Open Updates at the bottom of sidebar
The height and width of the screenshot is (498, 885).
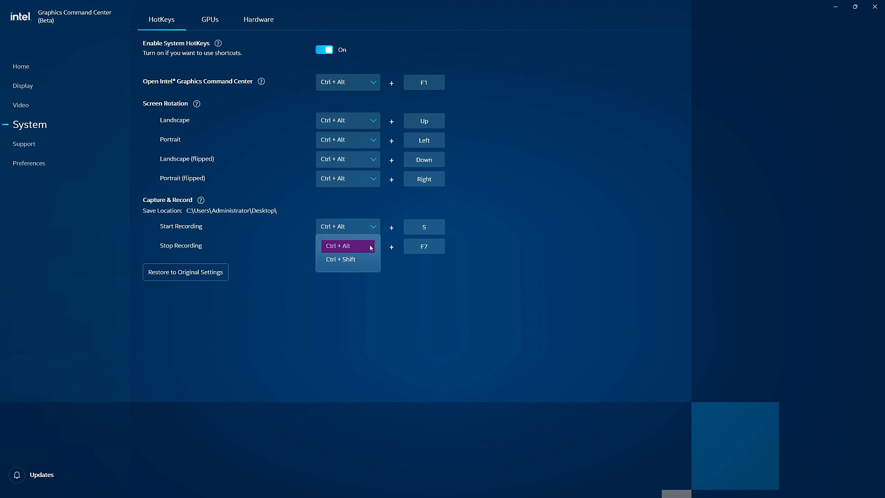coord(41,475)
